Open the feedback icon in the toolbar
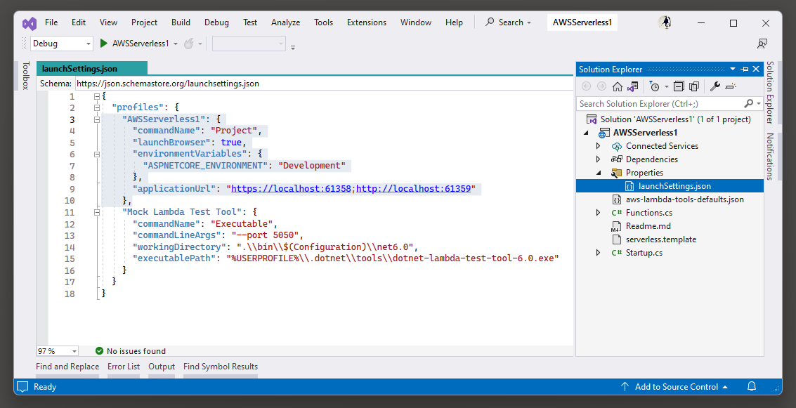796x408 pixels. click(x=762, y=44)
